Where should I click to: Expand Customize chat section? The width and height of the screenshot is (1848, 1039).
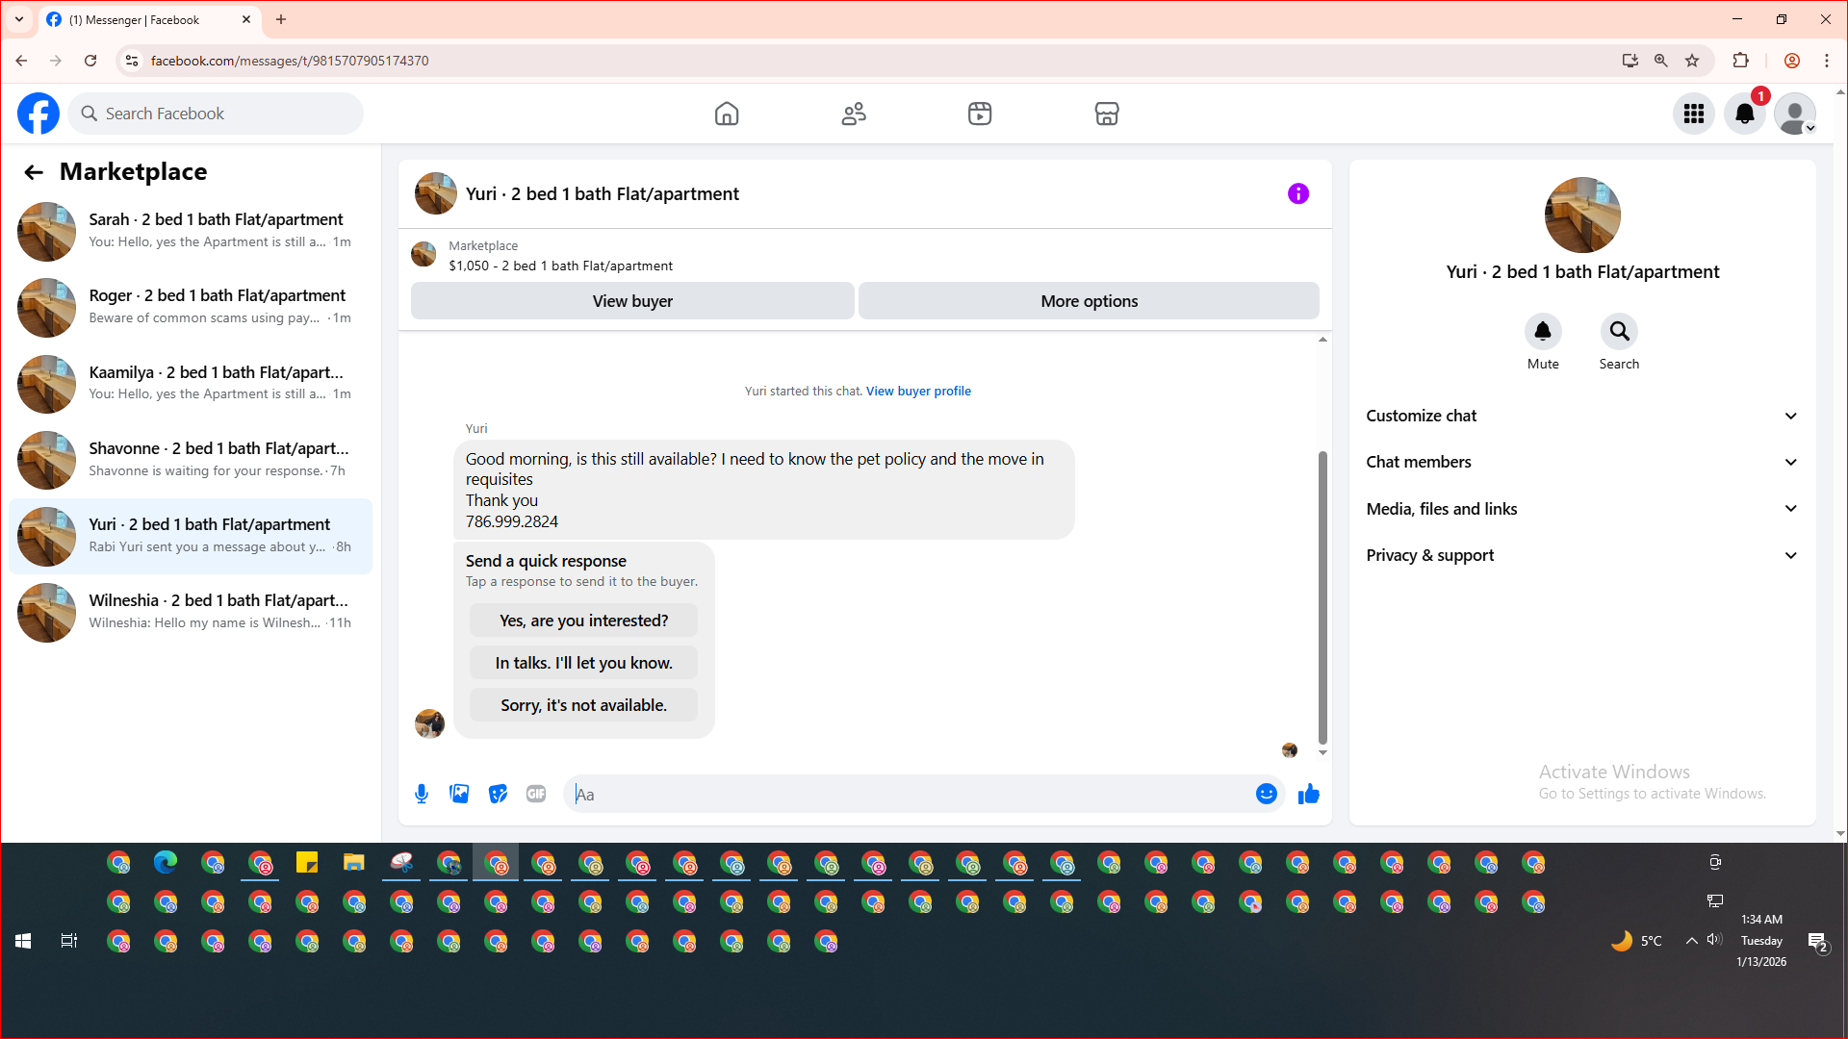point(1581,416)
